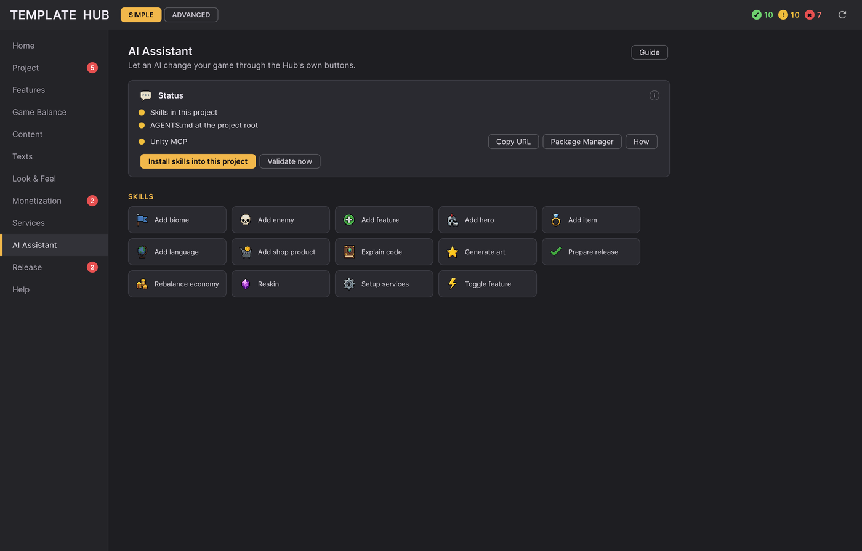Open the Guide button

point(650,52)
